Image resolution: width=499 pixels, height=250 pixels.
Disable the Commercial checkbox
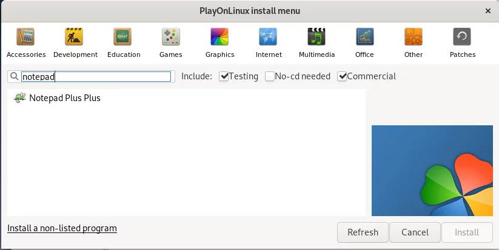[342, 76]
